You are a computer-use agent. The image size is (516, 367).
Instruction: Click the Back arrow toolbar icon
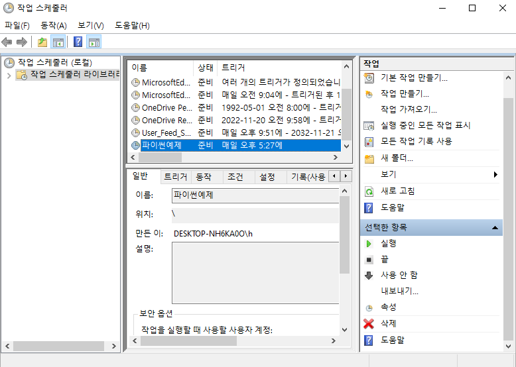pyautogui.click(x=7, y=42)
